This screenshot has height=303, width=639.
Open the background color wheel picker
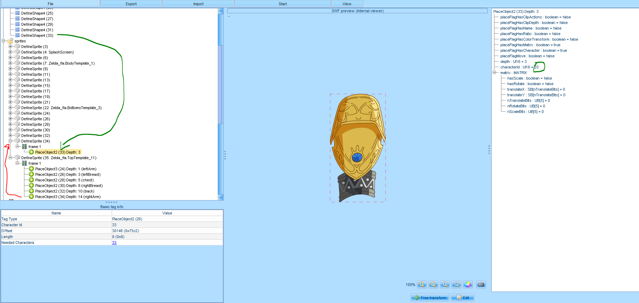coord(468,285)
